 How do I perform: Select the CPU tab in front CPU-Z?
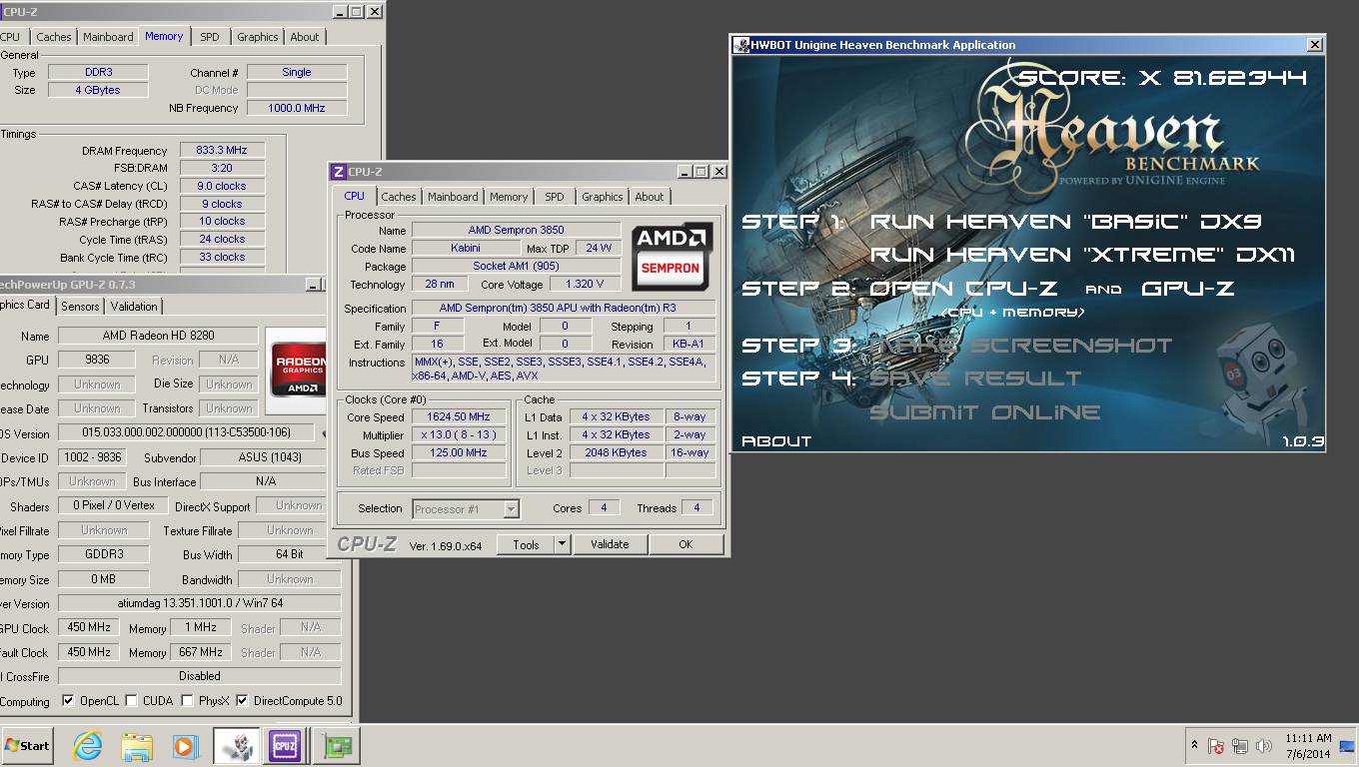(x=355, y=196)
